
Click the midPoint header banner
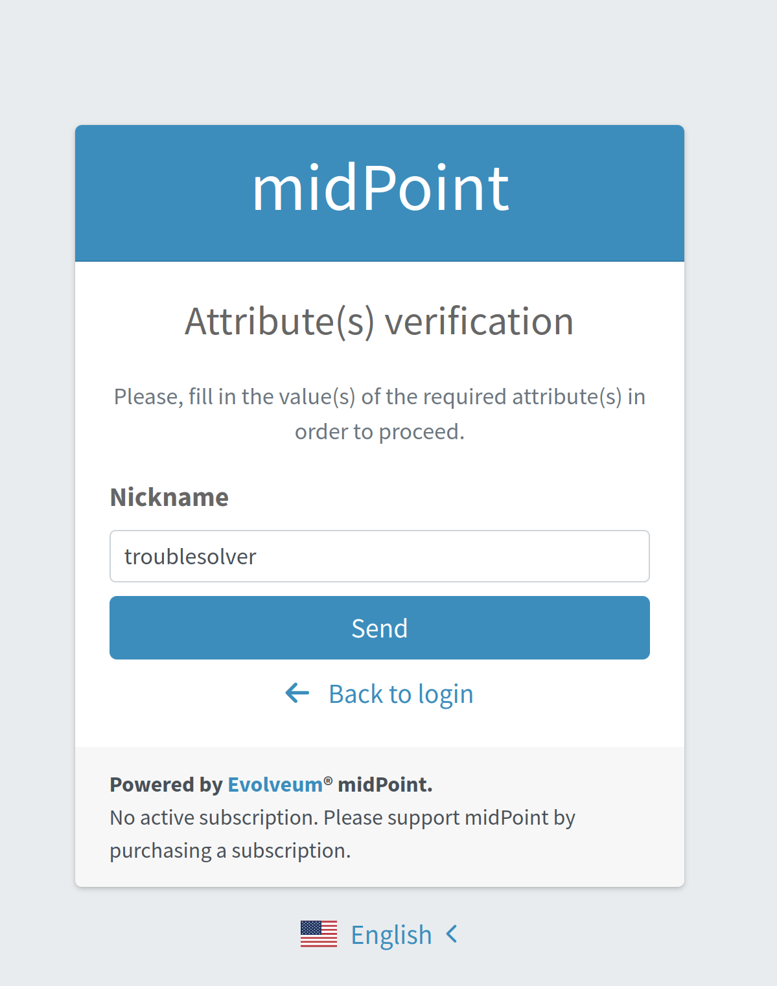coord(379,191)
